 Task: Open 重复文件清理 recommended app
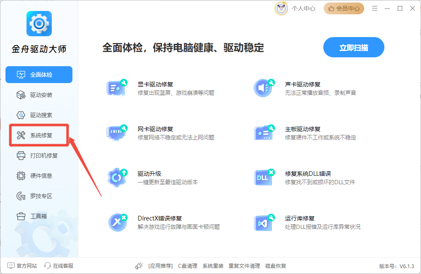click(244, 266)
